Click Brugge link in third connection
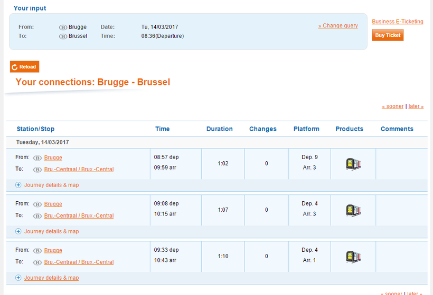Image resolution: width=433 pixels, height=295 pixels. [x=53, y=250]
